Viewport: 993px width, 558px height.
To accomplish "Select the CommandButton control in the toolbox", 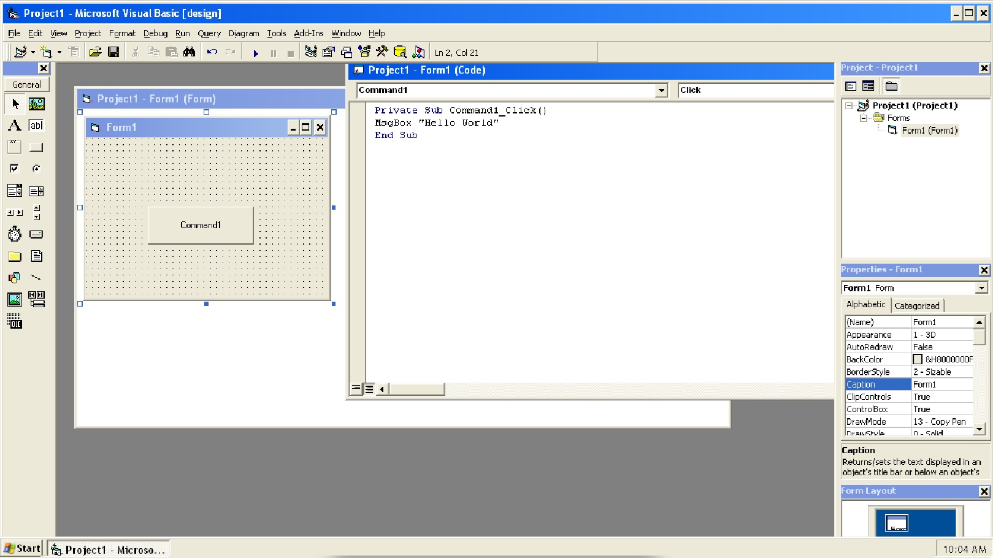I will (37, 147).
